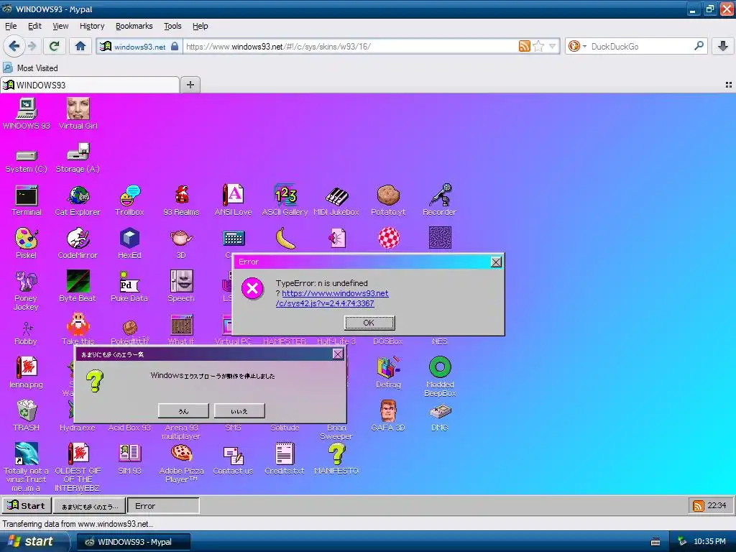736x552 pixels.
Task: Click the うん button in Japanese dialog
Action: point(183,410)
